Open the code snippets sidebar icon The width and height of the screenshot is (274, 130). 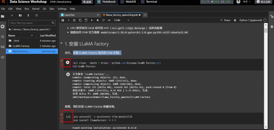(x=3, y=57)
